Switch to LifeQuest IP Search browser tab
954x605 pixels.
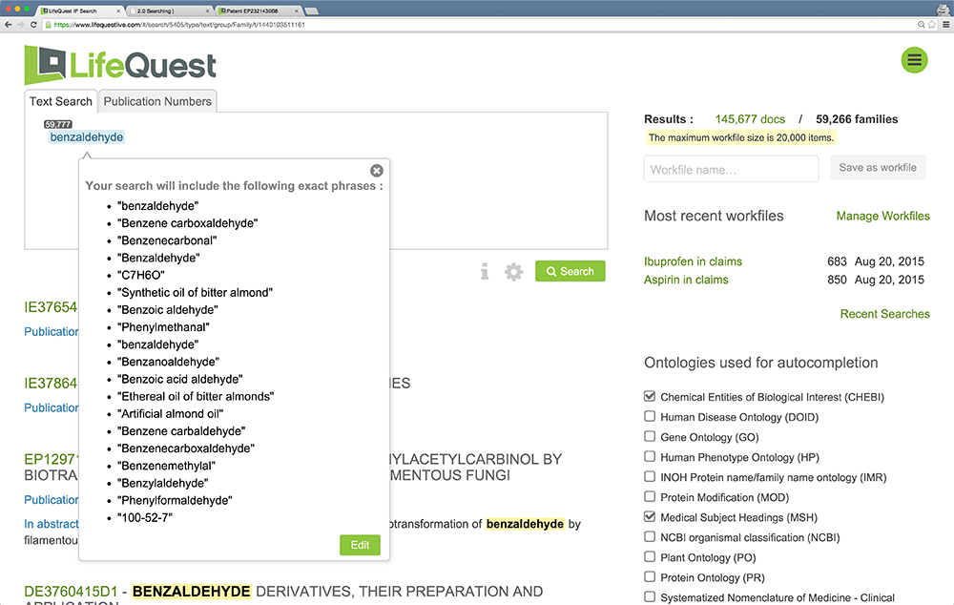78,10
